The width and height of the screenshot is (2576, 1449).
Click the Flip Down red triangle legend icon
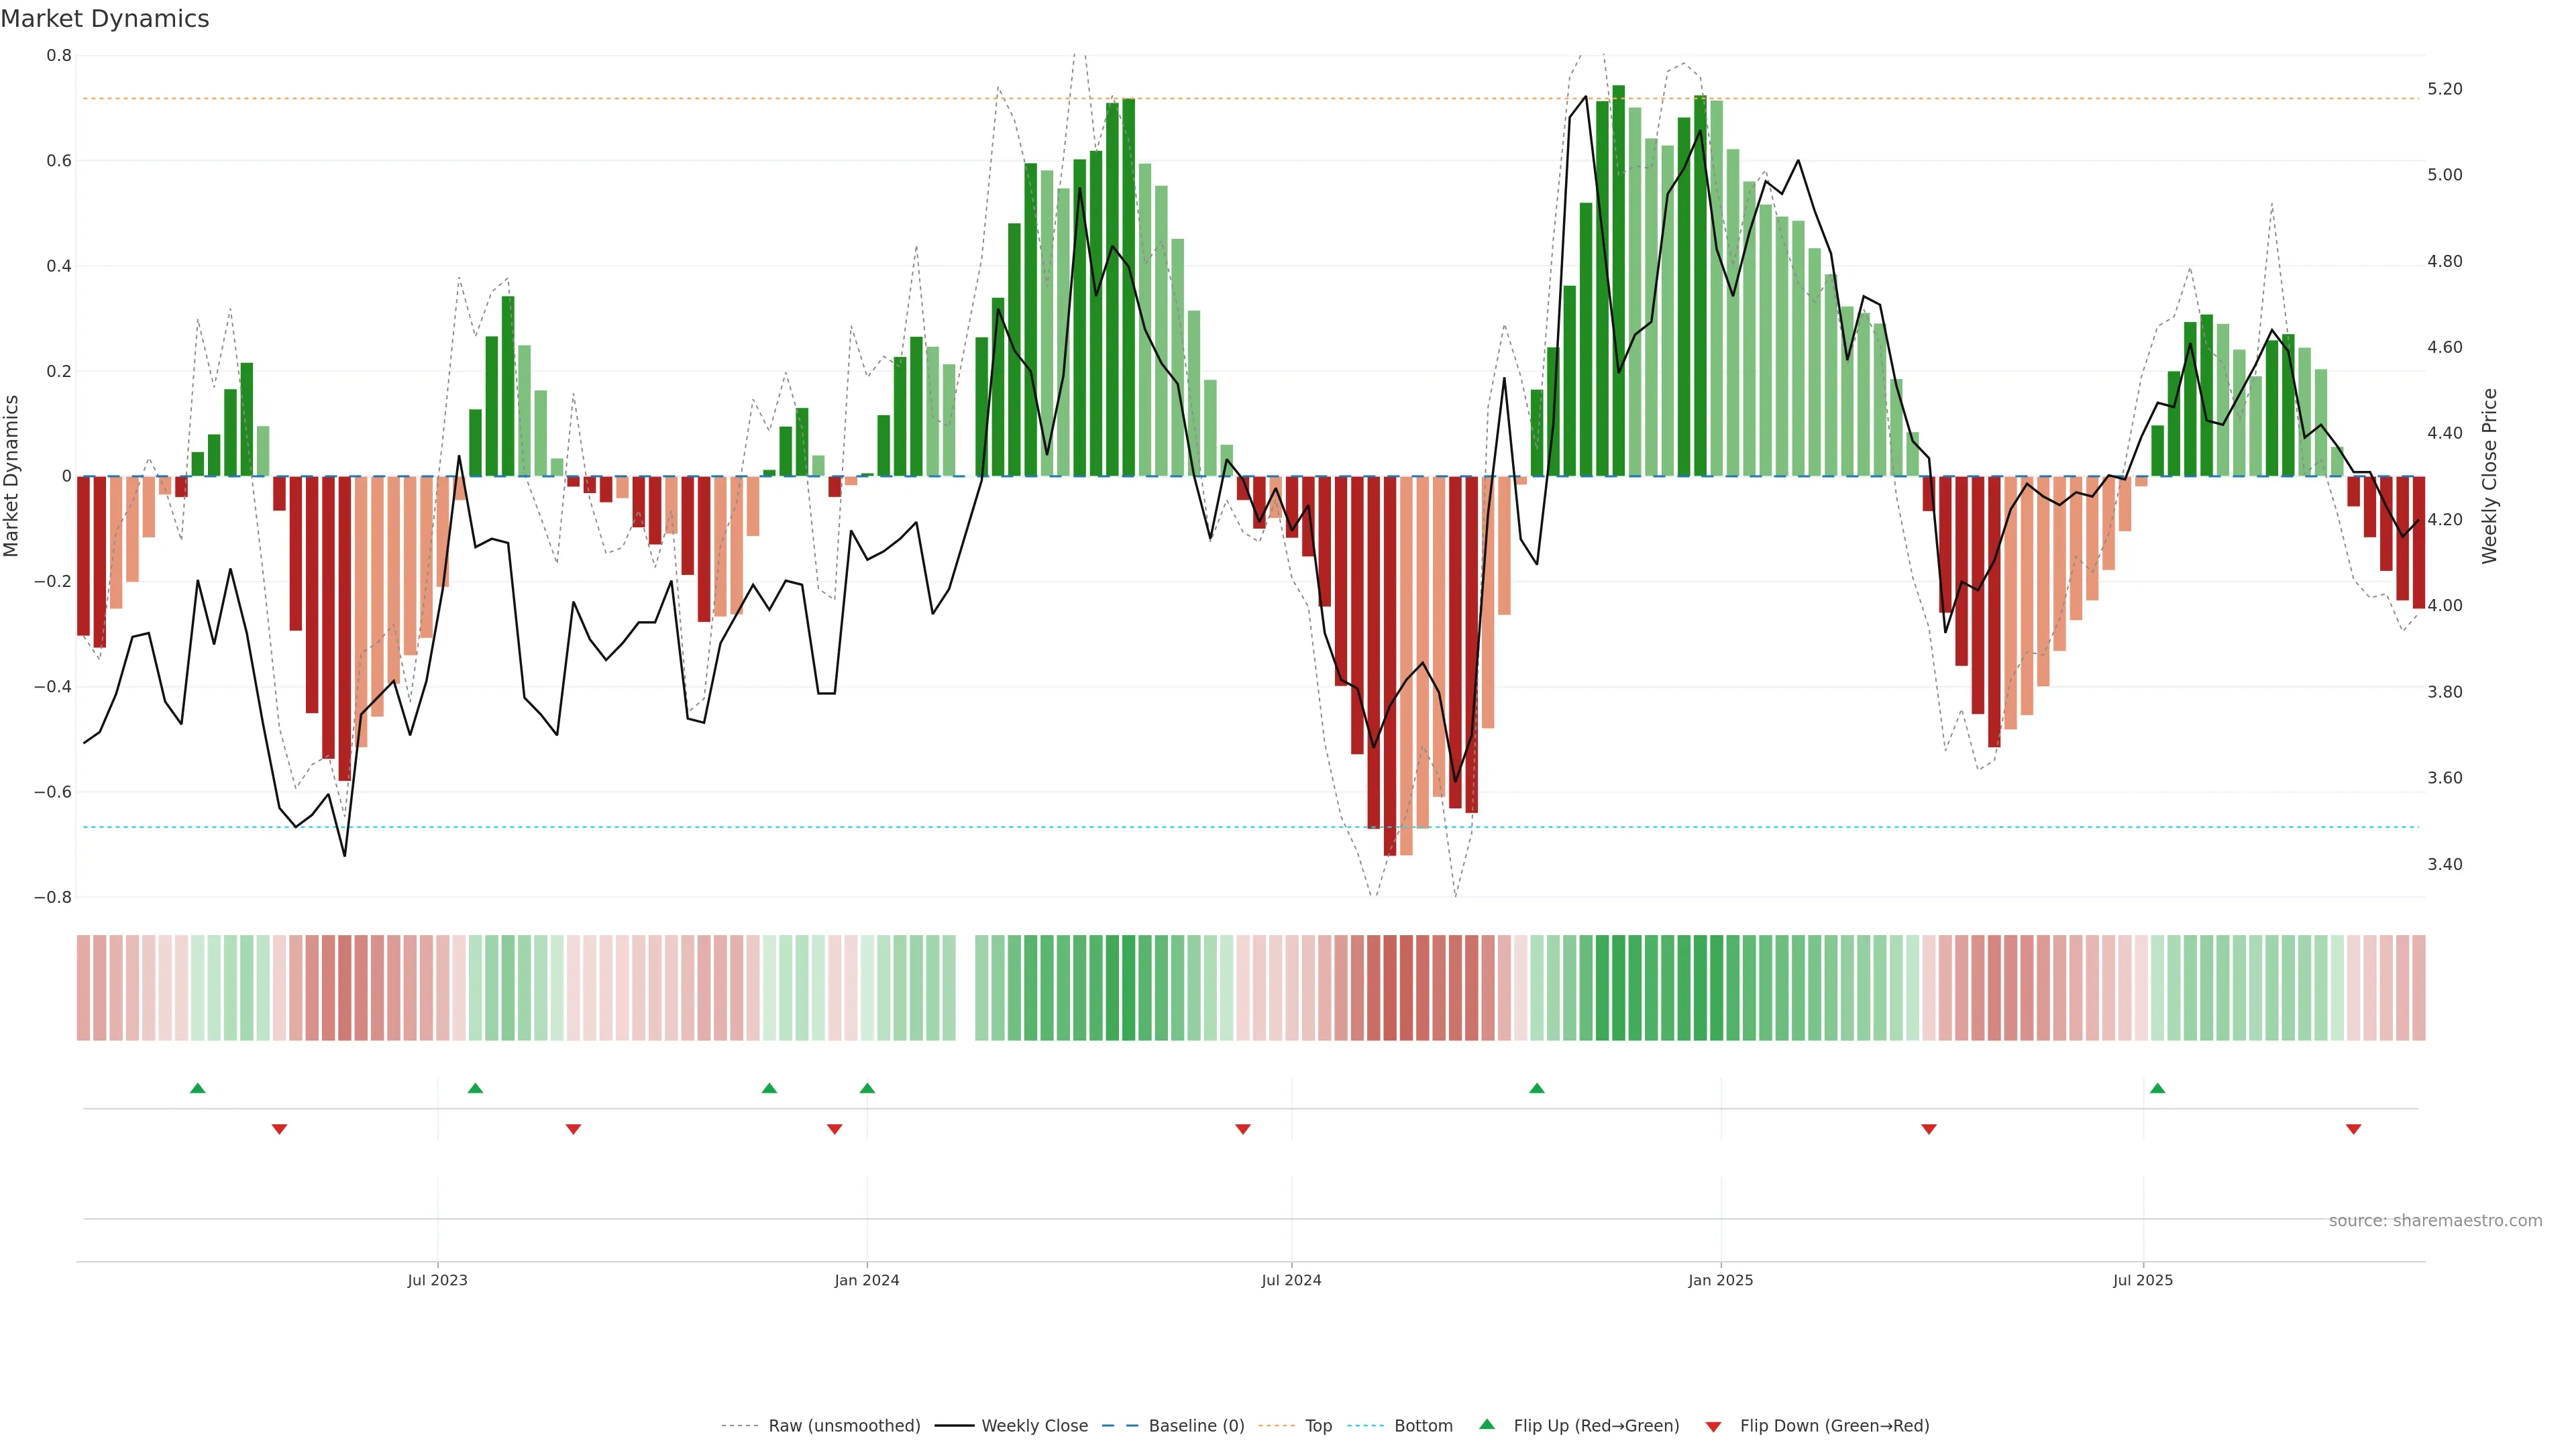[x=1713, y=1427]
